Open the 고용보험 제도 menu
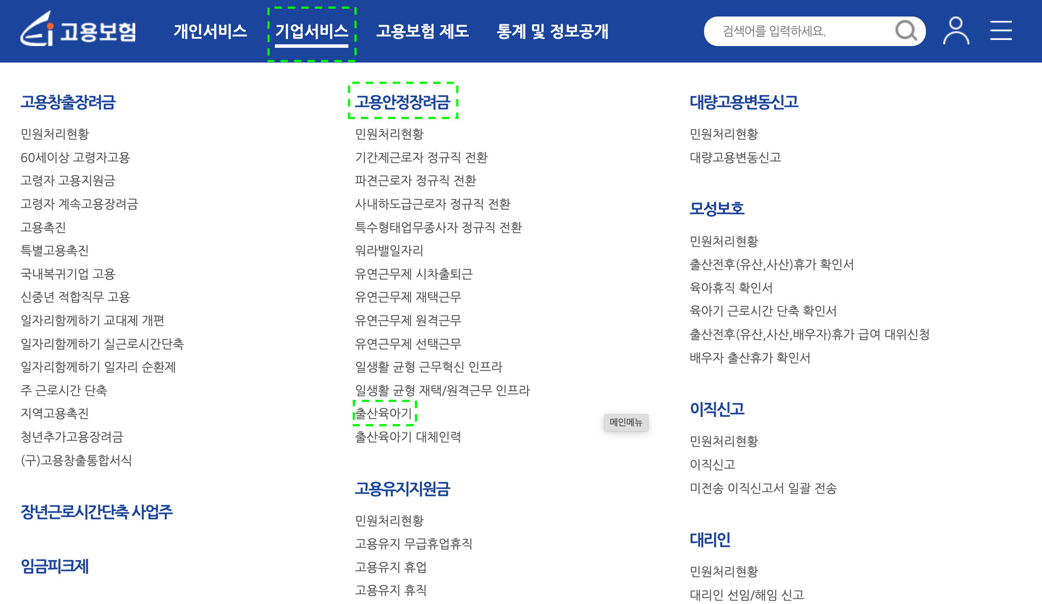 coord(423,31)
